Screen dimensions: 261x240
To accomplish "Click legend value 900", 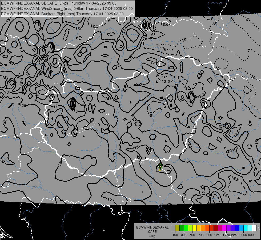I will coord(209,235).
